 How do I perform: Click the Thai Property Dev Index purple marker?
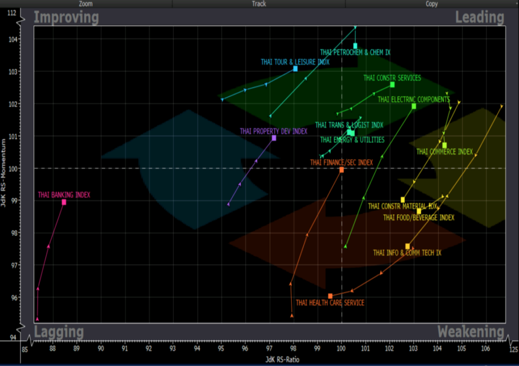pyautogui.click(x=274, y=138)
